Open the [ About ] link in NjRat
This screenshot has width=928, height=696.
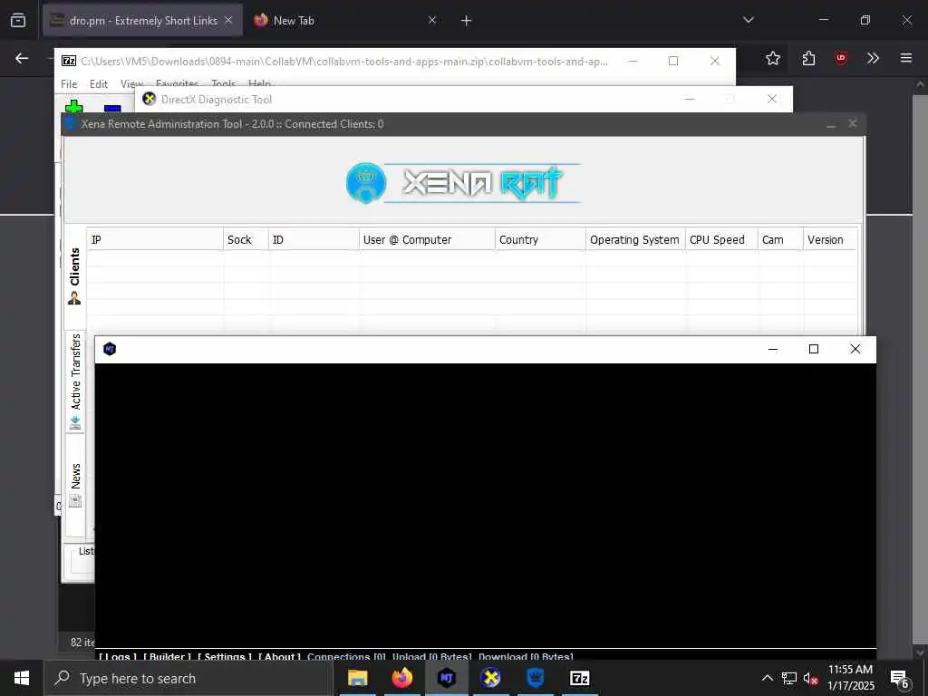click(x=280, y=656)
